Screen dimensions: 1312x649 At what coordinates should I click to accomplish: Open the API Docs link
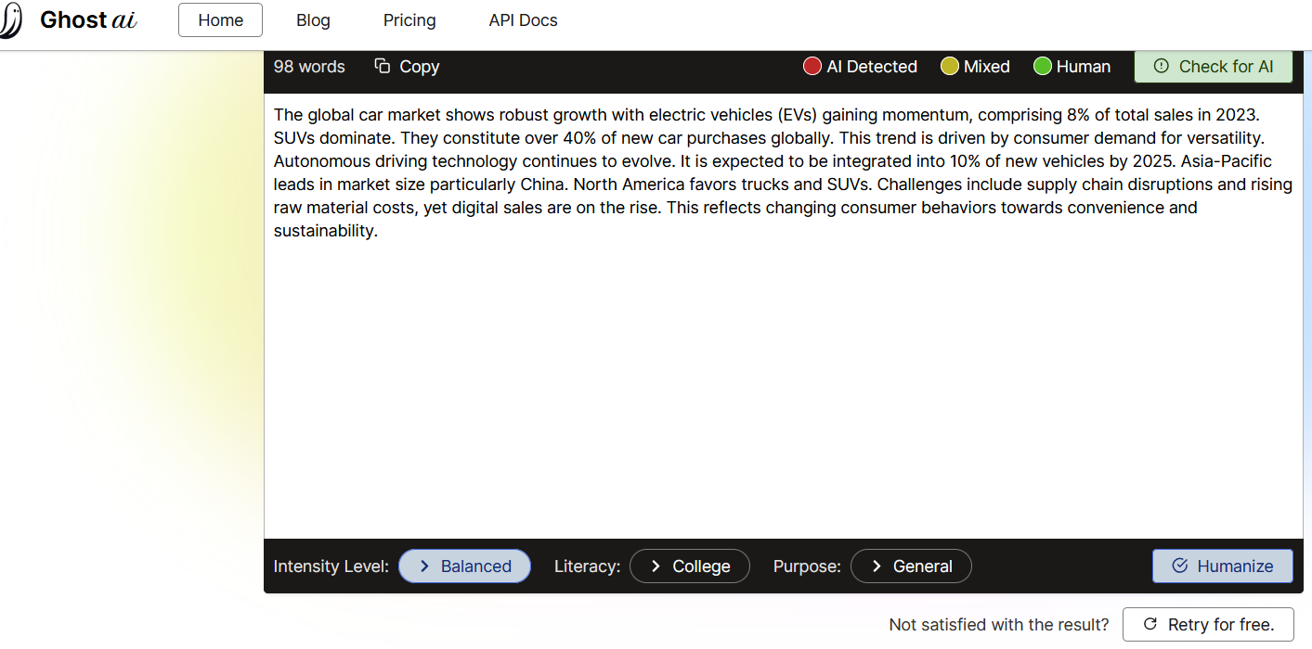523,20
